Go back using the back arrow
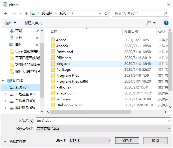This screenshot has width=173, height=148. click(6, 14)
